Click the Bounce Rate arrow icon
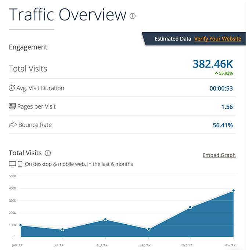Image resolution: width=246 pixels, height=250 pixels. click(x=12, y=125)
